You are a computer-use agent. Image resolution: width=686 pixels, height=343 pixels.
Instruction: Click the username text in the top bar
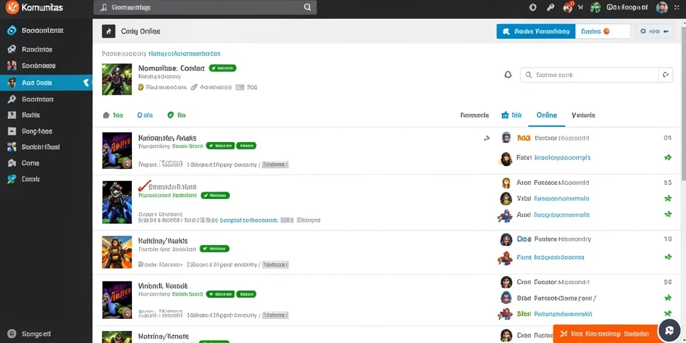click(627, 7)
